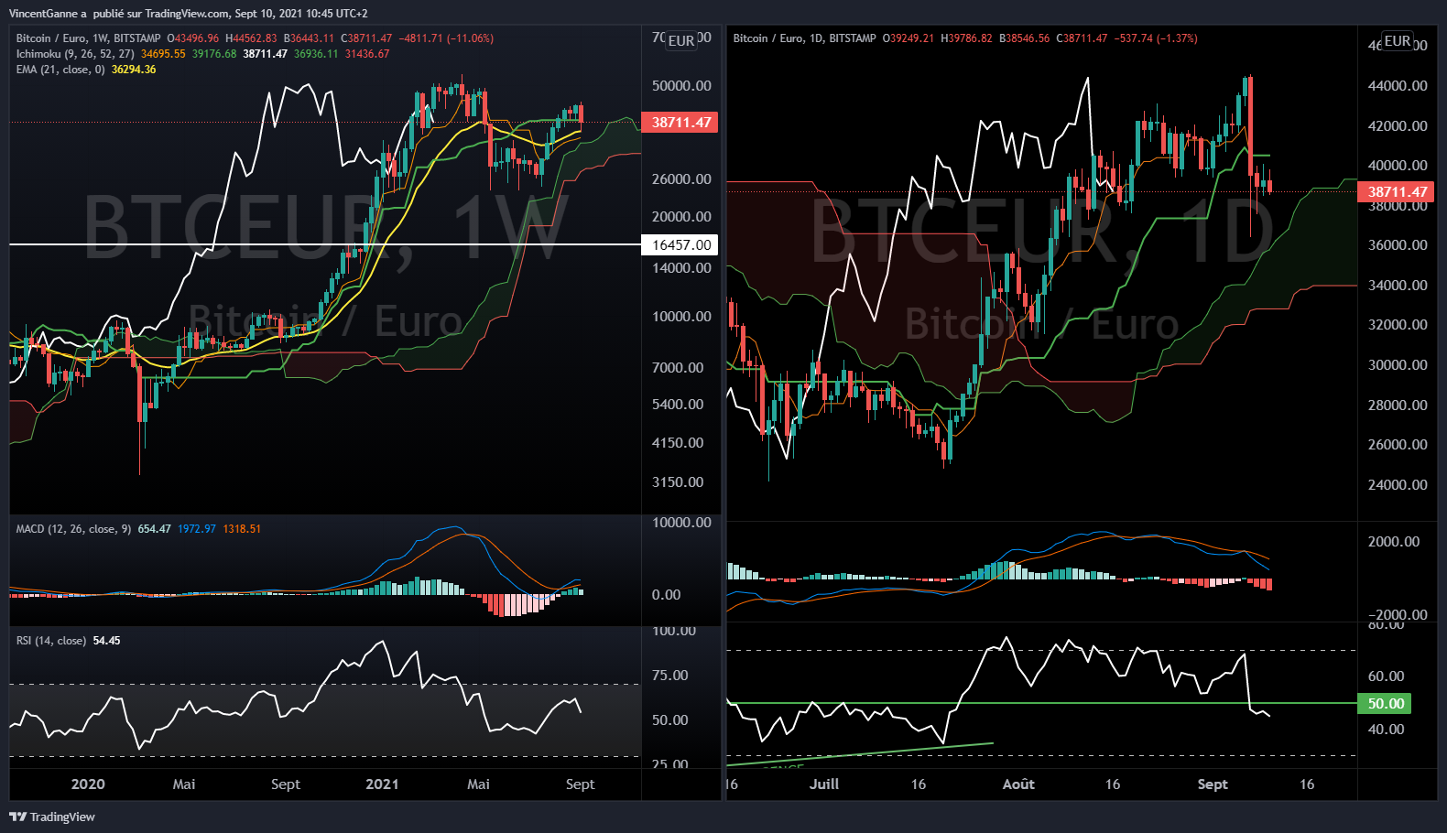Select the white 16457.00 horizontal line price label
Screen dimensions: 1447x833
tap(680, 245)
